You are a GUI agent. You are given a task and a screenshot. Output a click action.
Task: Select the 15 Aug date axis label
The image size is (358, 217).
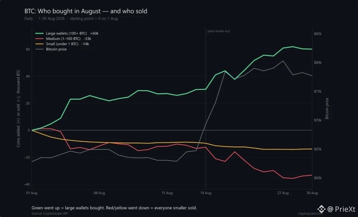(x=167, y=193)
